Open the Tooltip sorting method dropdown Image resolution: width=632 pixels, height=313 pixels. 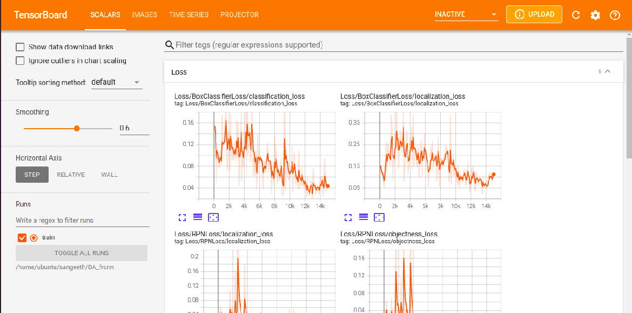[x=117, y=81]
